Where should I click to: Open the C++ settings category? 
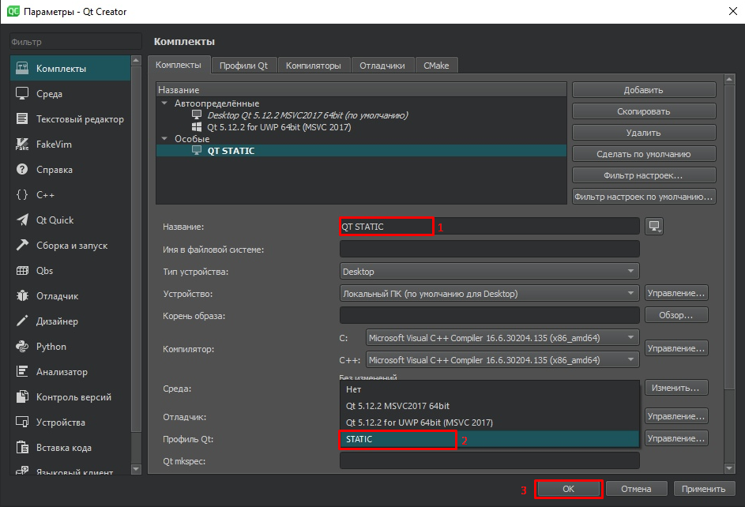pos(70,194)
